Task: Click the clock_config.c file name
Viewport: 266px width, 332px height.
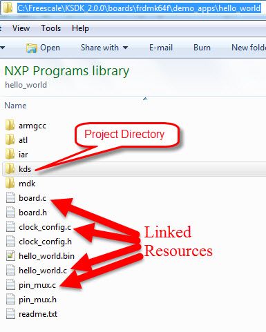Action: pos(45,227)
